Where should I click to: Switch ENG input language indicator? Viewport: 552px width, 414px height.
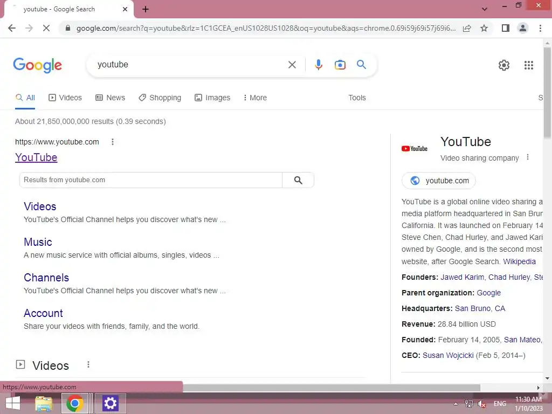(500, 404)
